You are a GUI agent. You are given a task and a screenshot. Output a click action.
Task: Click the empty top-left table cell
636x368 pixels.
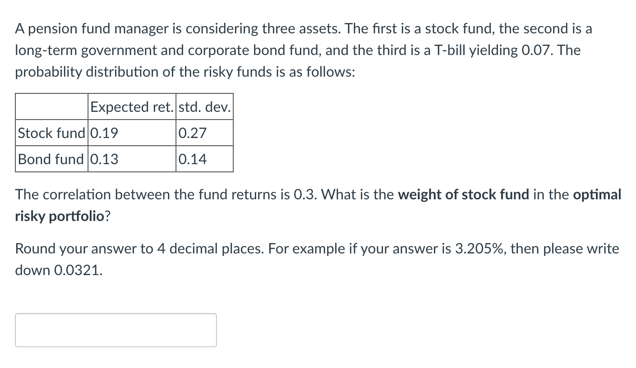tap(51, 107)
